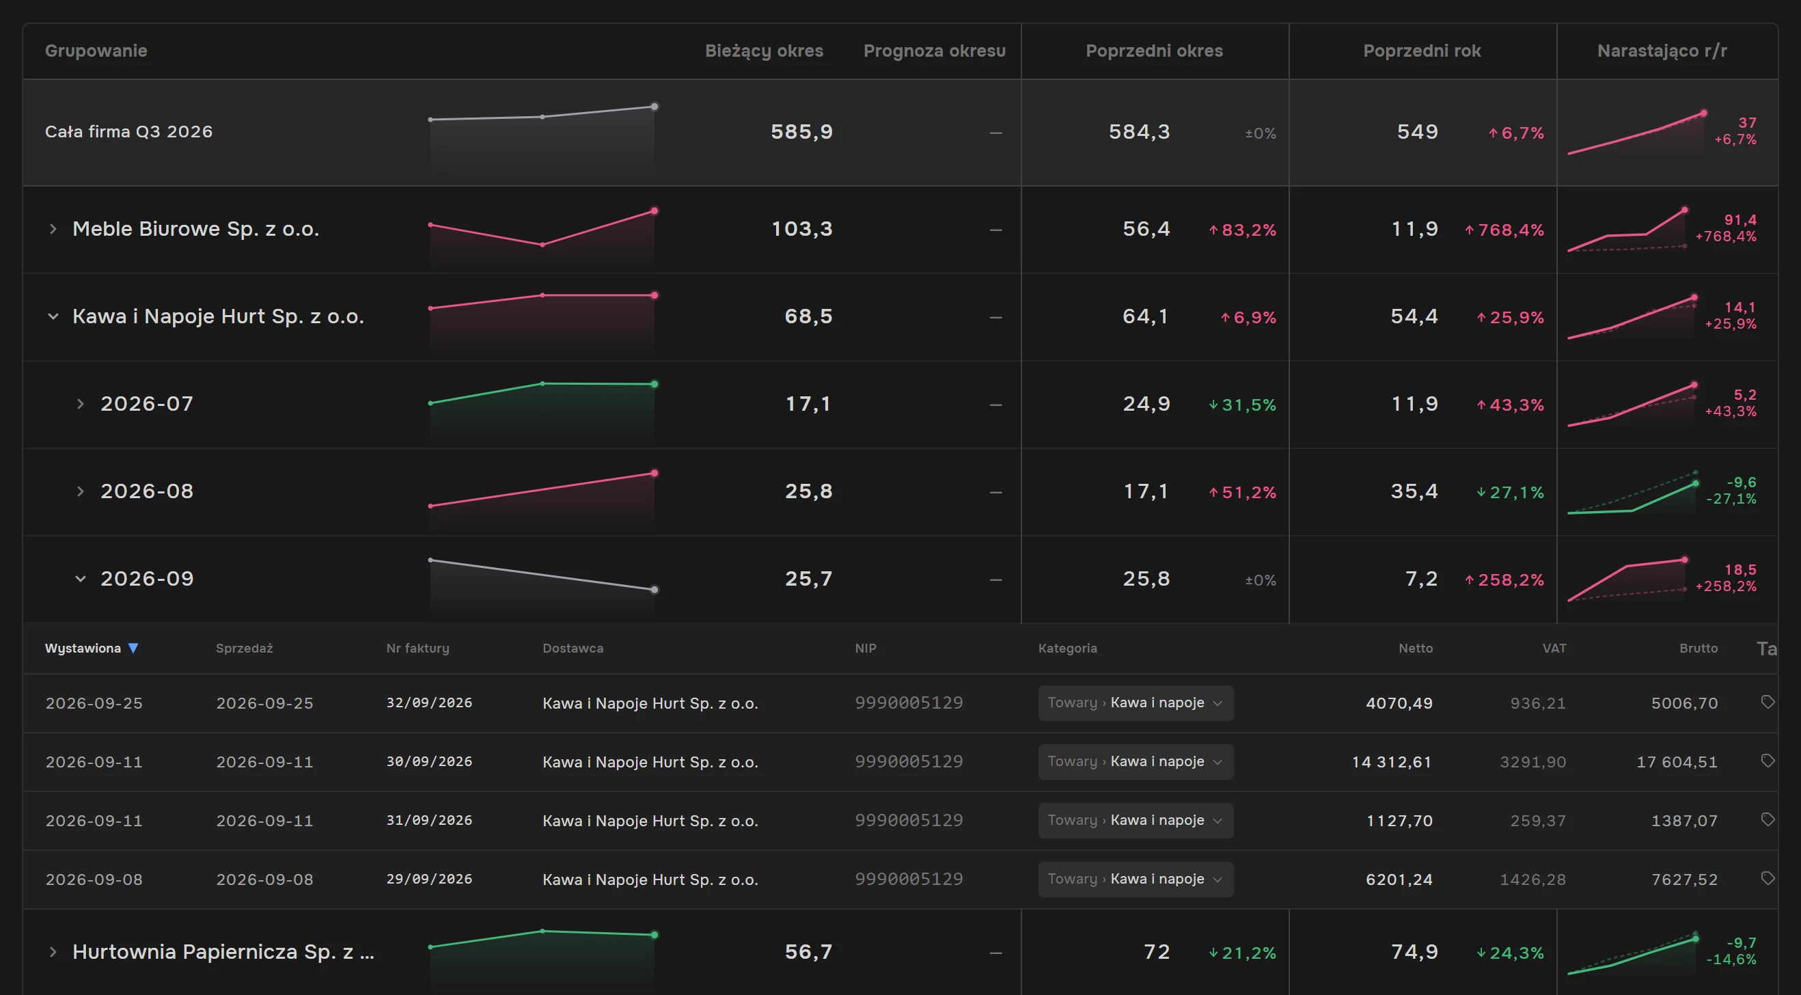Click tag icon on invoice 31/09/2026 row

coord(1768,819)
